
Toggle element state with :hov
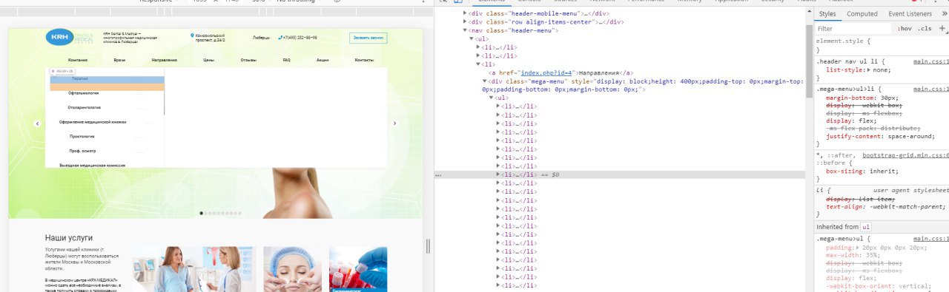pos(905,29)
